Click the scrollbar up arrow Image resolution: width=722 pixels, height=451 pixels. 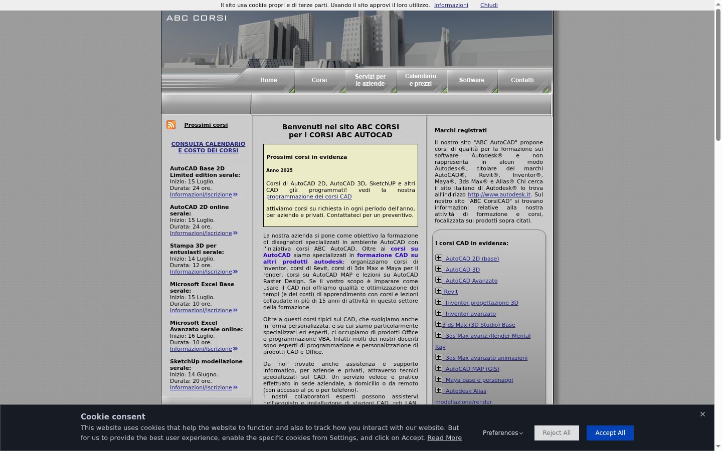[718, 4]
